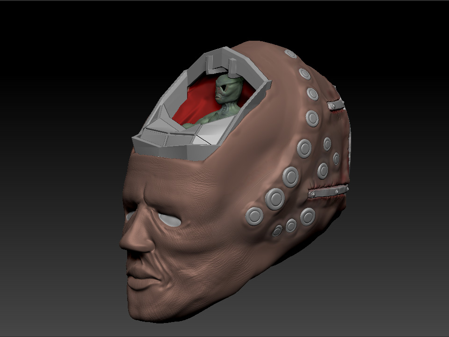Select the upper metal strap on the head's back
Image resolution: width=449 pixels, height=337 pixels.
(336, 104)
